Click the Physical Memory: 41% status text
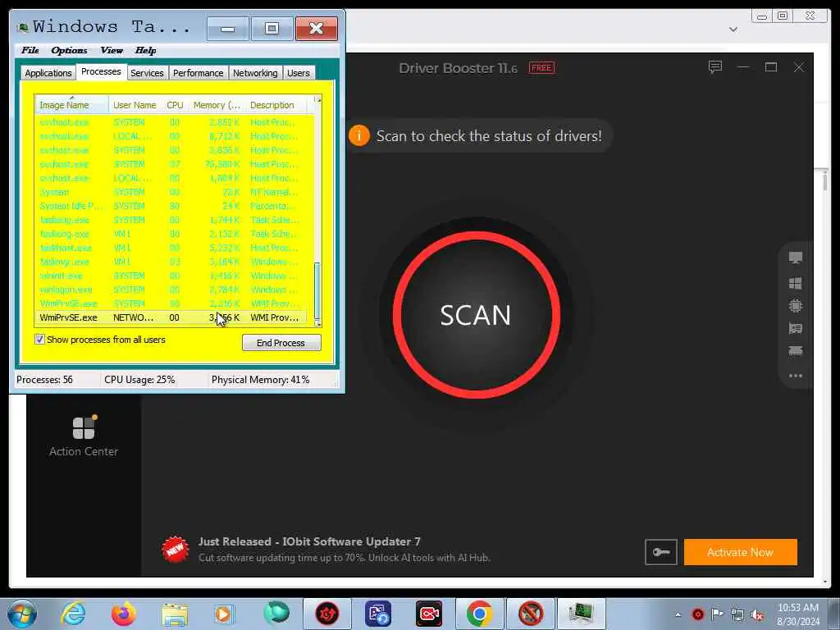 tap(260, 380)
